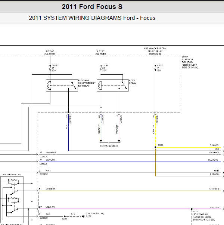Viewport: 224px width, 225px height.
Task: Select connector label "C2280E" beside pin 5
Action: click(x=121, y=119)
